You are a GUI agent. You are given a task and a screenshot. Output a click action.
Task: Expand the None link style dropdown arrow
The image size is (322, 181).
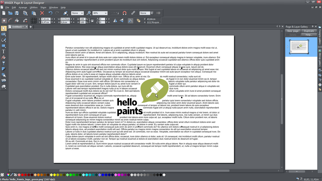[x=152, y=13]
